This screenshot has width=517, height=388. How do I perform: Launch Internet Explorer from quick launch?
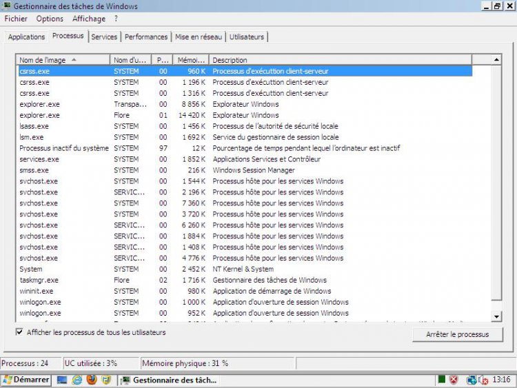(77, 380)
